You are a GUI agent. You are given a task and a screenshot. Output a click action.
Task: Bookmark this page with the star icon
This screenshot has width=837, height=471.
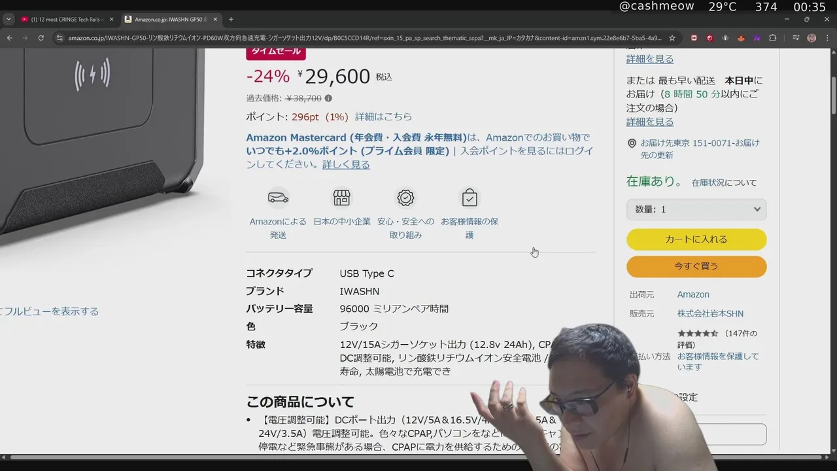coord(672,38)
